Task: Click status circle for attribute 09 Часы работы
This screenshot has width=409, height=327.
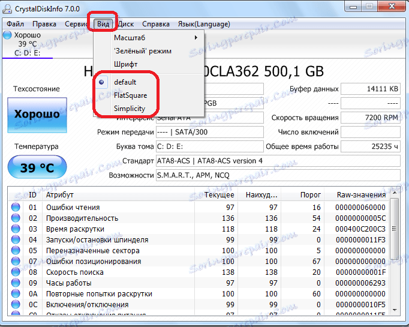Action: point(16,283)
